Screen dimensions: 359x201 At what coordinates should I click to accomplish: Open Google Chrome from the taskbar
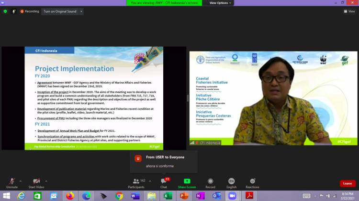[119, 196]
